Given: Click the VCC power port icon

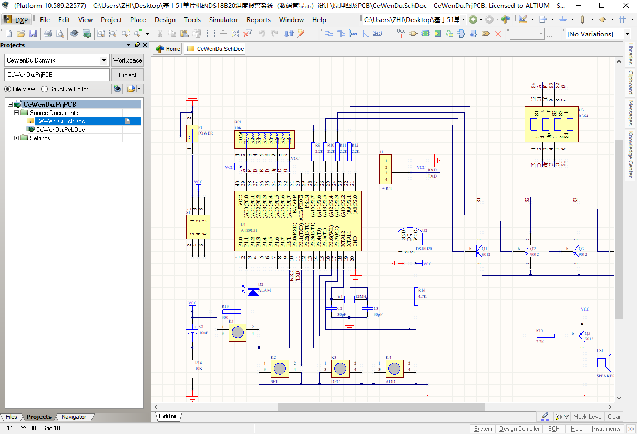Looking at the screenshot, I should pos(402,34).
